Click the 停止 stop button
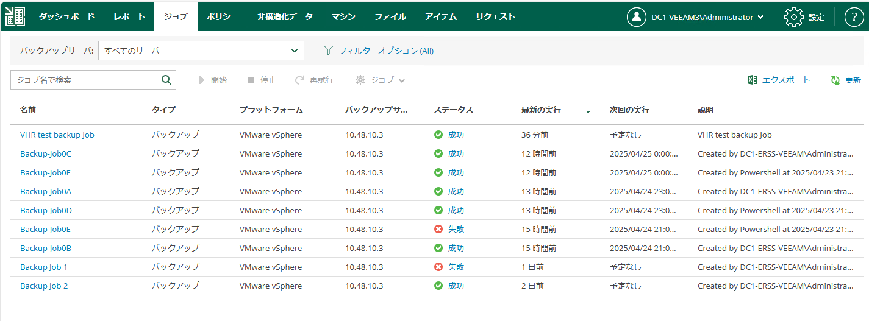This screenshot has width=869, height=321. (262, 80)
